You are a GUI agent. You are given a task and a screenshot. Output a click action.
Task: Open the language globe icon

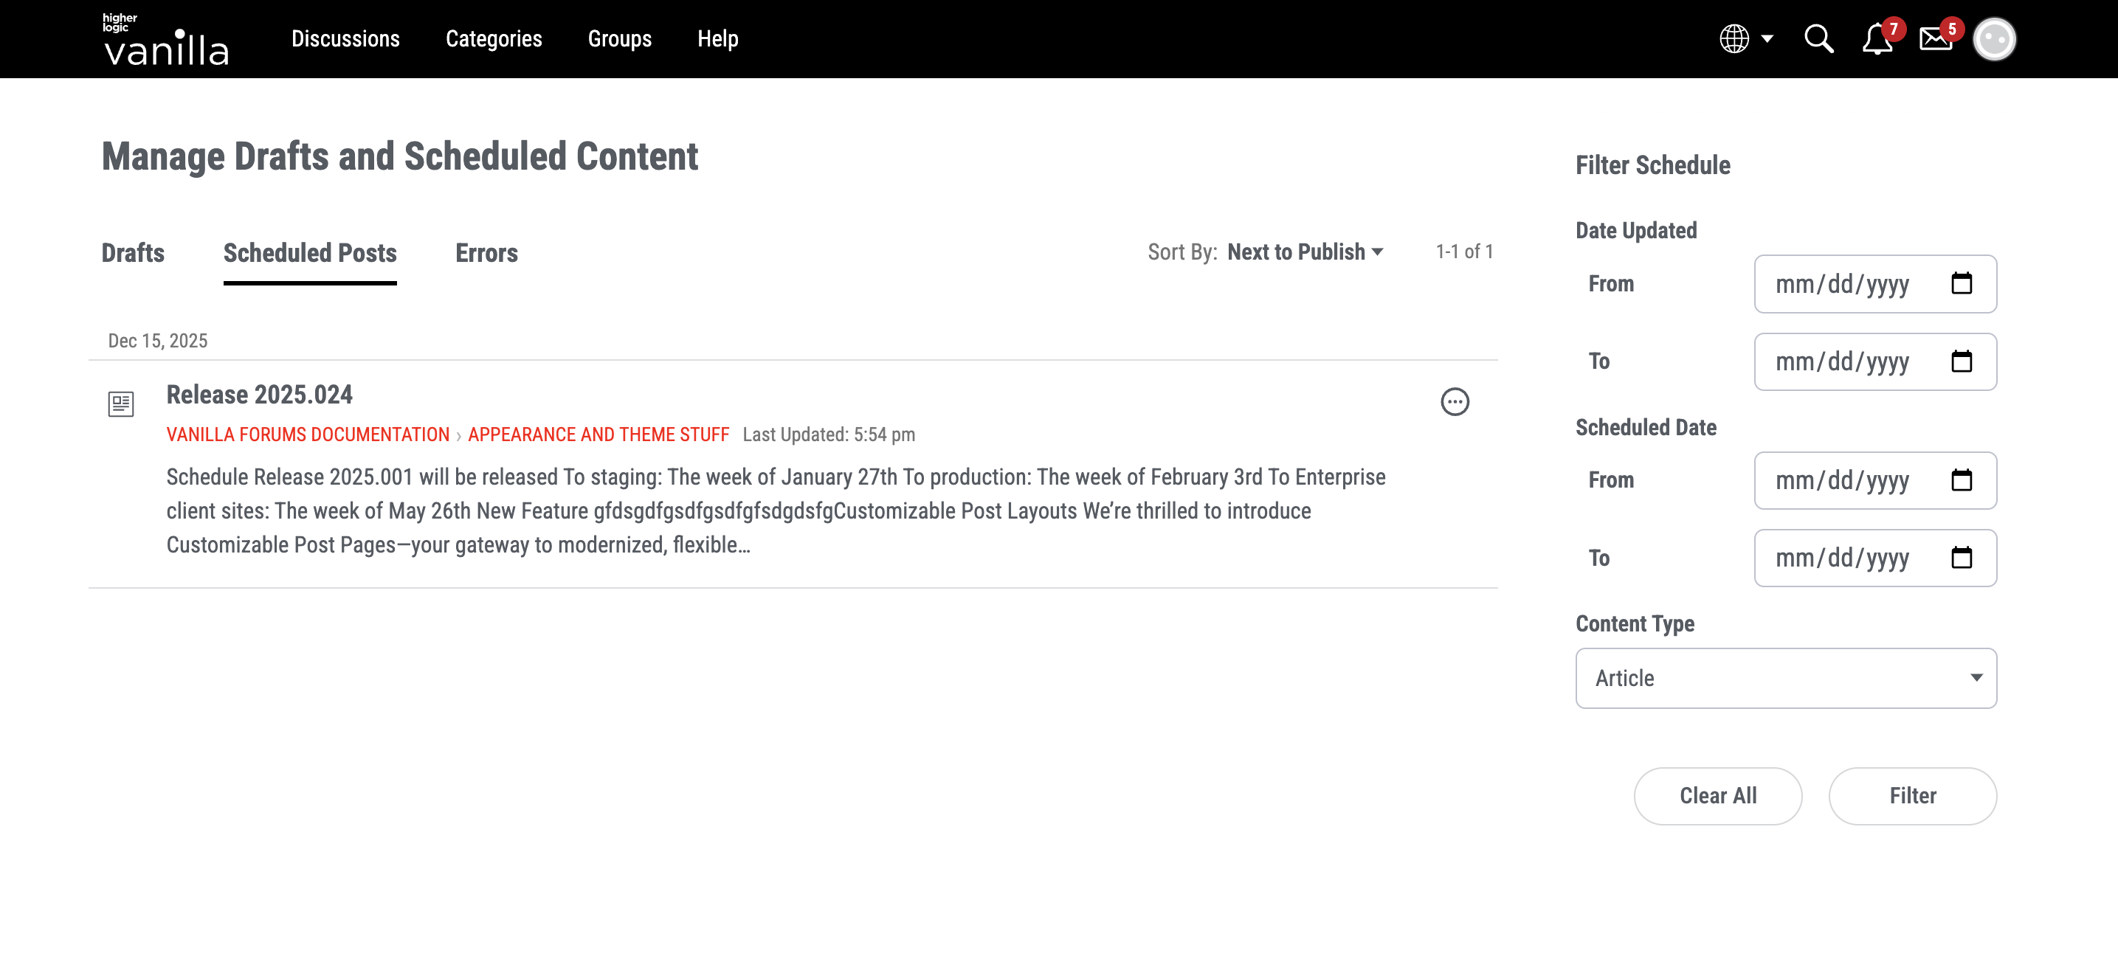(1734, 38)
